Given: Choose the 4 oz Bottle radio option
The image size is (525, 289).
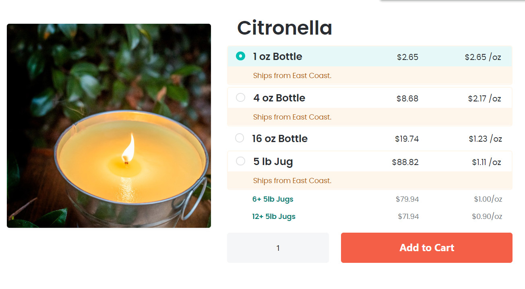Looking at the screenshot, I should (240, 97).
